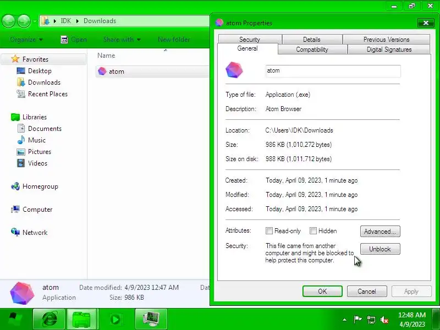Viewport: 440px width, 330px height.
Task: Click the Unblock button
Action: [380, 249]
